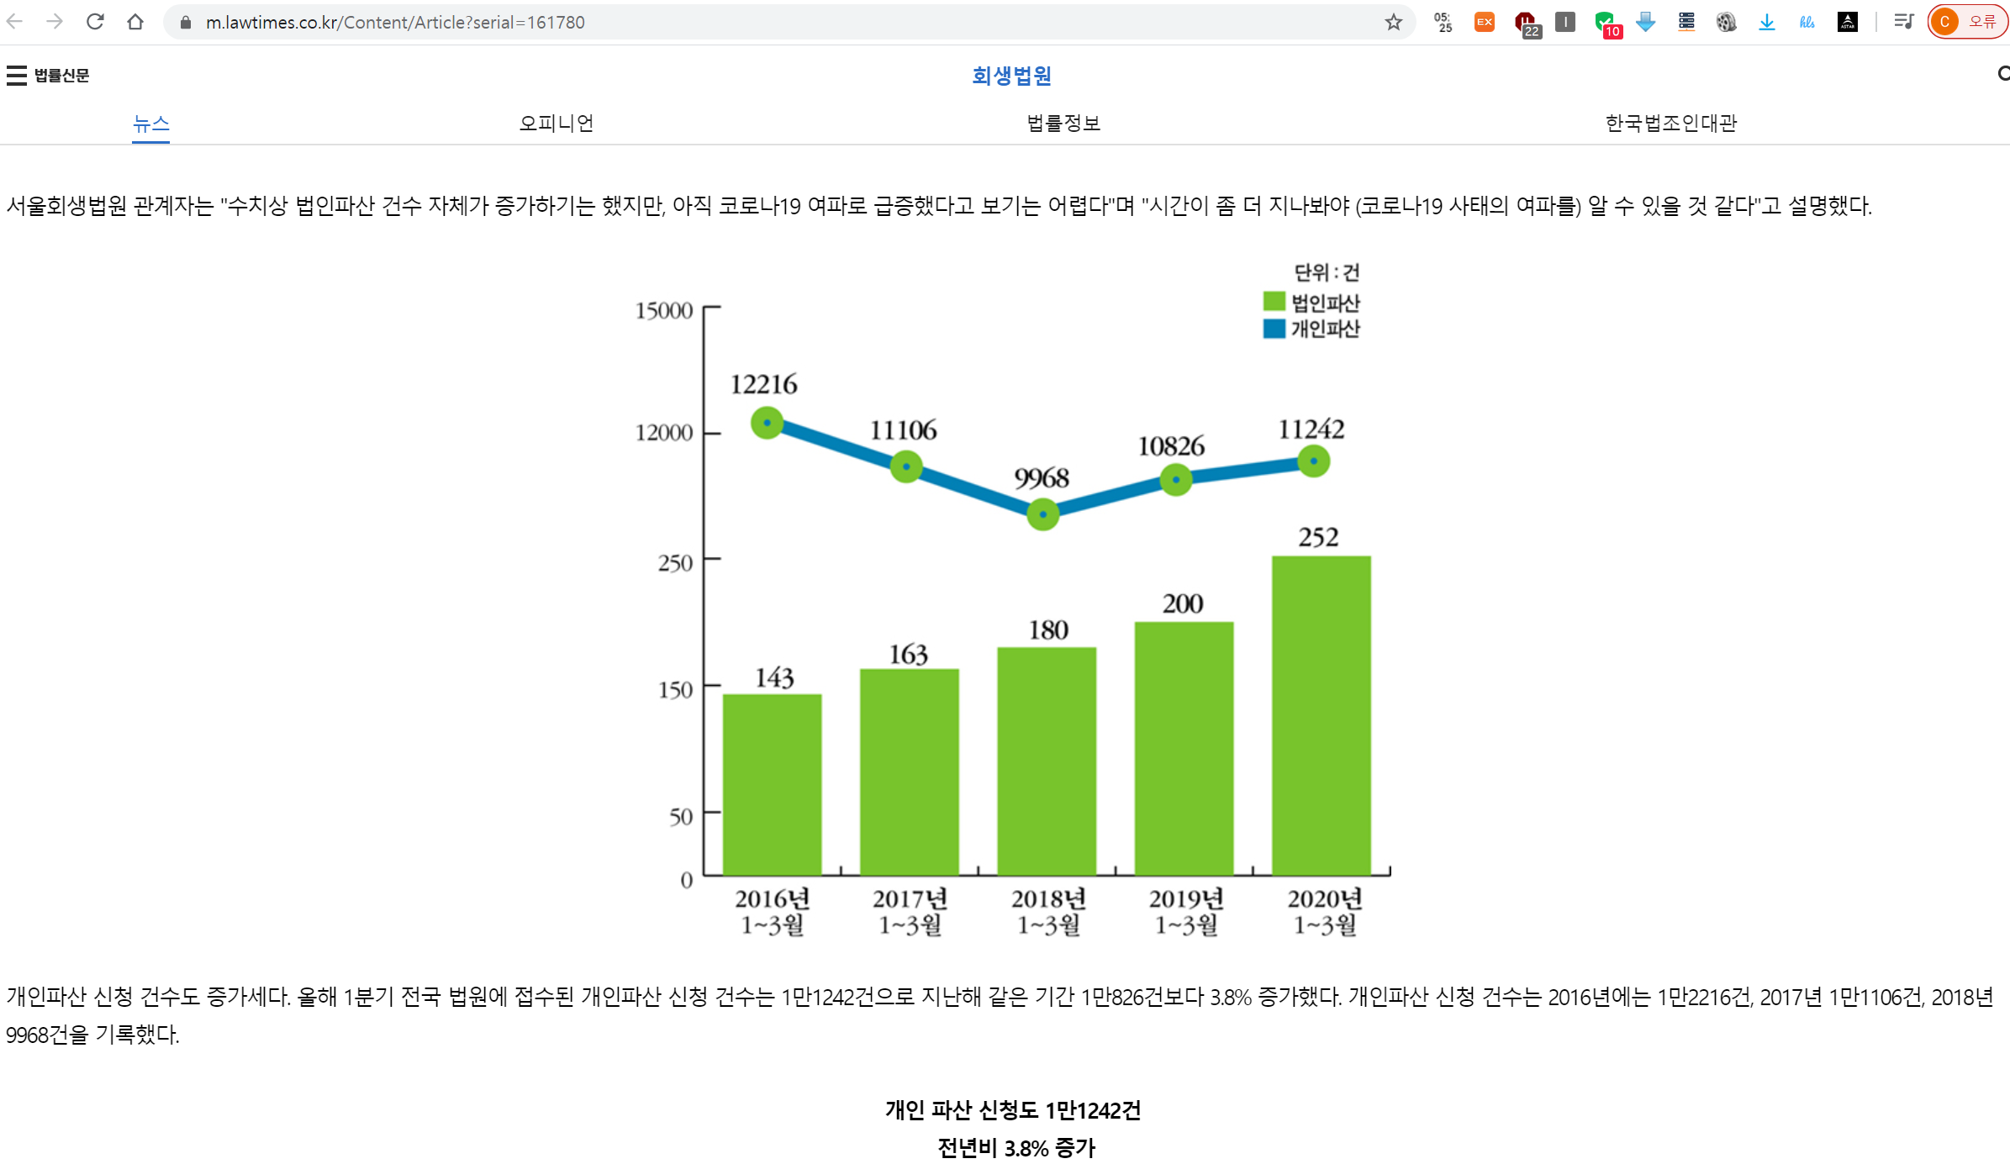Open uBlock extension with badge 22
The width and height of the screenshot is (2010, 1164).
pyautogui.click(x=1525, y=23)
